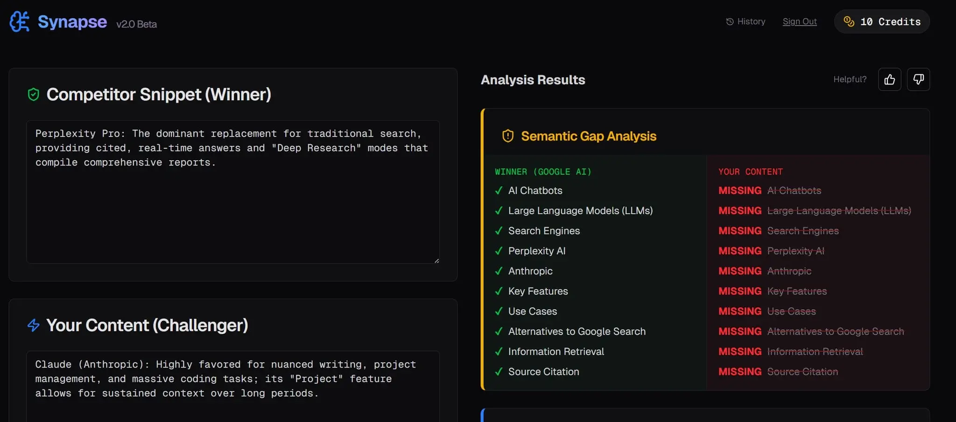
Task: Focus the Your Content text area
Action: pyautogui.click(x=233, y=386)
